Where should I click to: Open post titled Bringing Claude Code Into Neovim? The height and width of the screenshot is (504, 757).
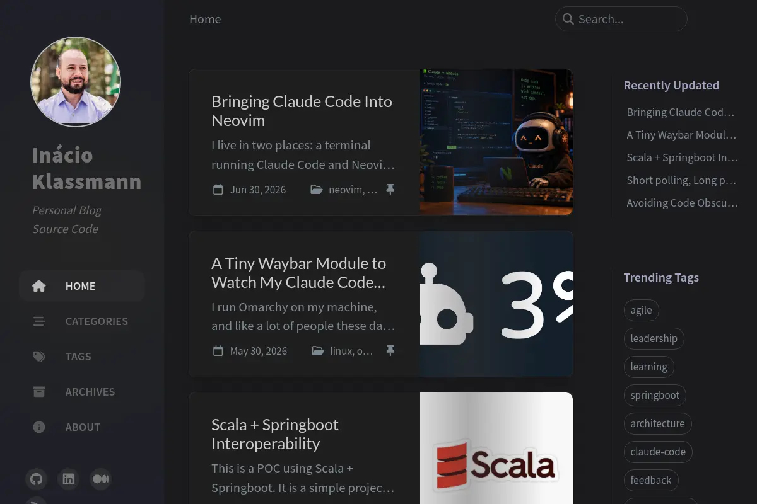[x=302, y=111]
